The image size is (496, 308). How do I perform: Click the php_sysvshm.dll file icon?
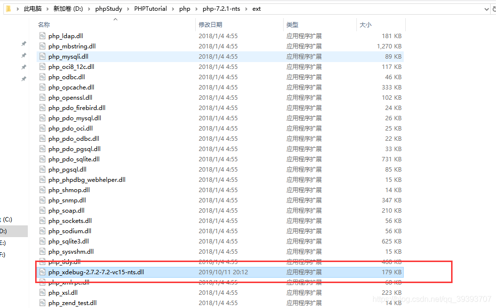42,252
